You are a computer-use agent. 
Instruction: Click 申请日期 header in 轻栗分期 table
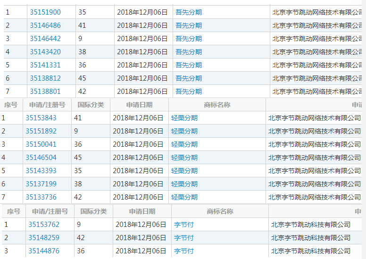tap(139, 105)
